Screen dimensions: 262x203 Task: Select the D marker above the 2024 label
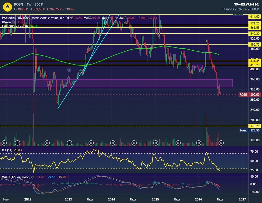(113, 143)
